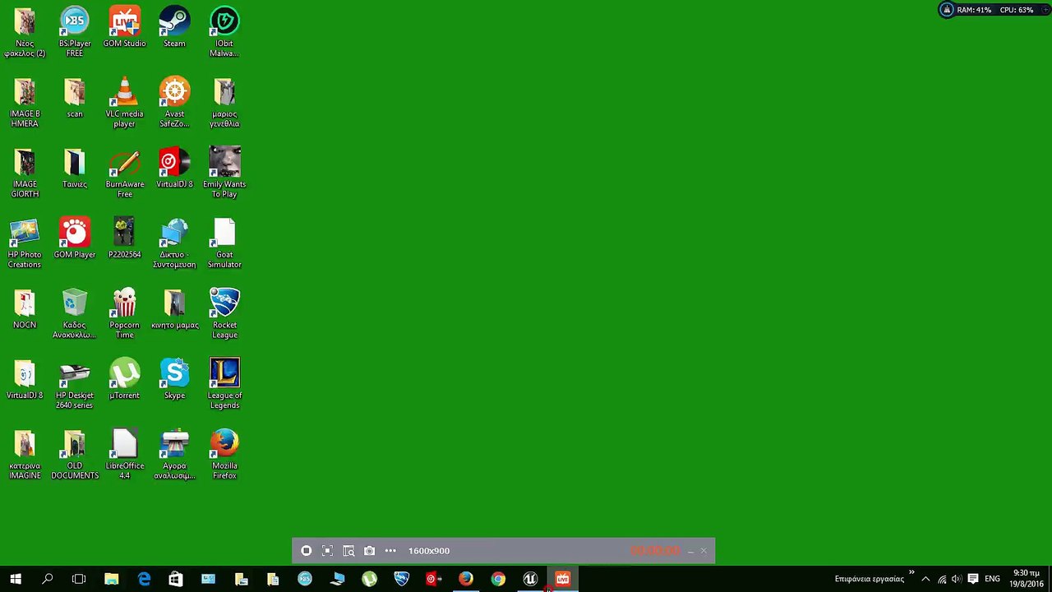Select the League of Legends desktop icon

pyautogui.click(x=224, y=384)
